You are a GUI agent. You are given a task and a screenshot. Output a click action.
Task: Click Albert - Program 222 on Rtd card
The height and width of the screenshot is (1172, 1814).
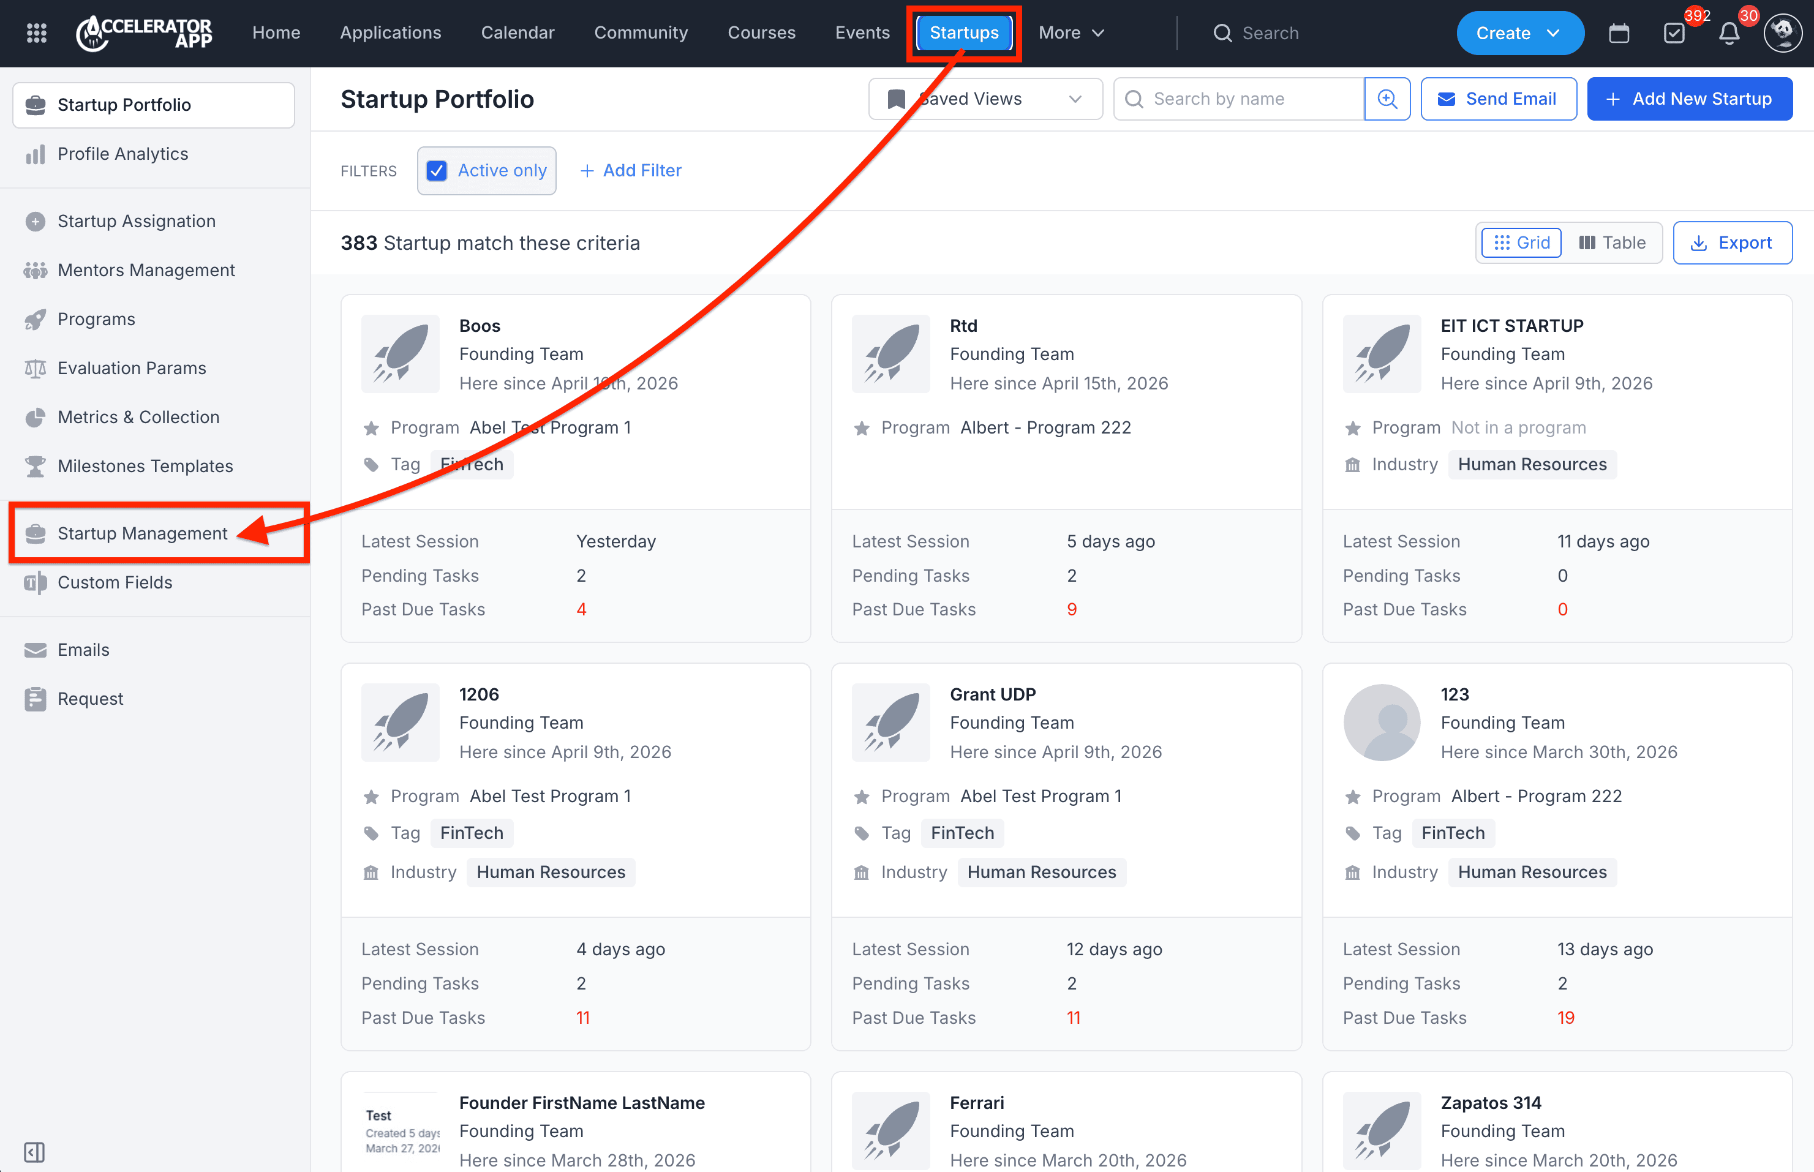tap(1045, 427)
